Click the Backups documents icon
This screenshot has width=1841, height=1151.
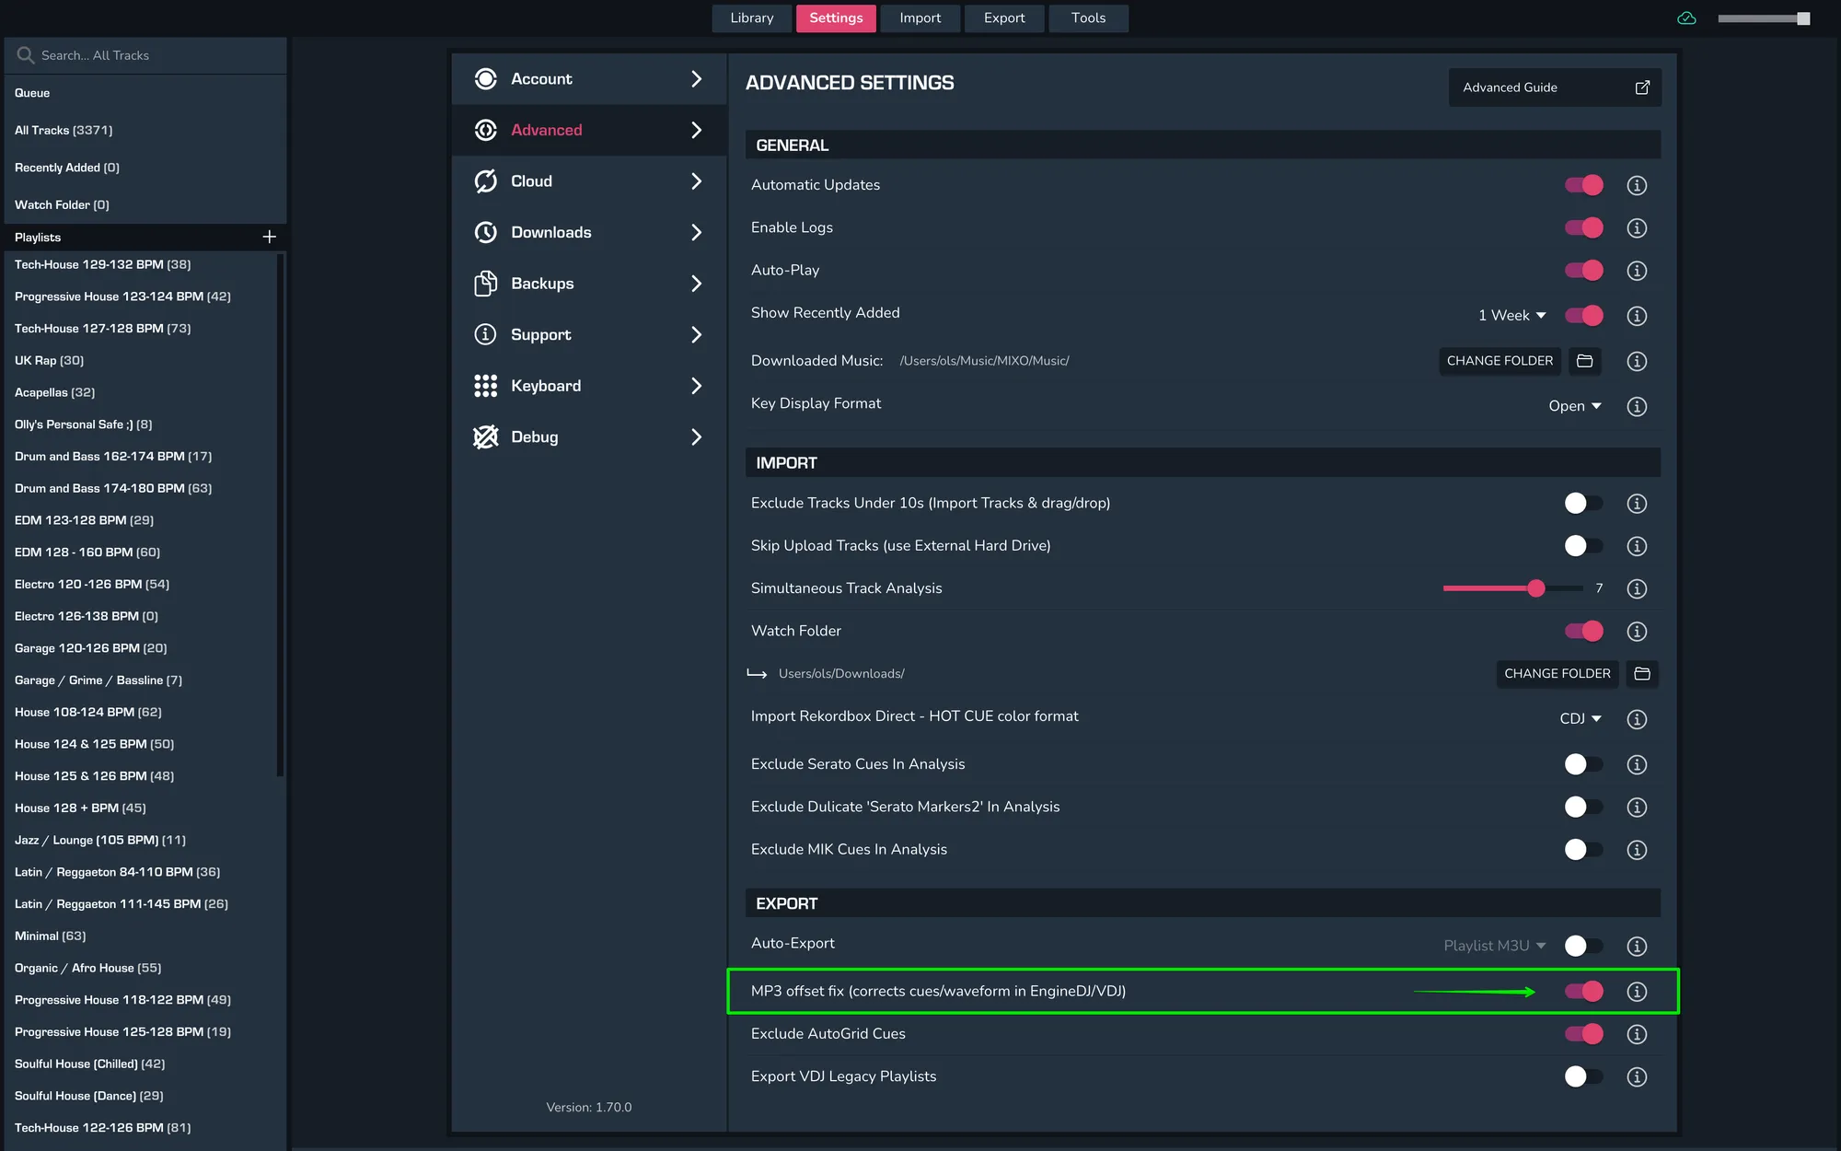(x=485, y=284)
